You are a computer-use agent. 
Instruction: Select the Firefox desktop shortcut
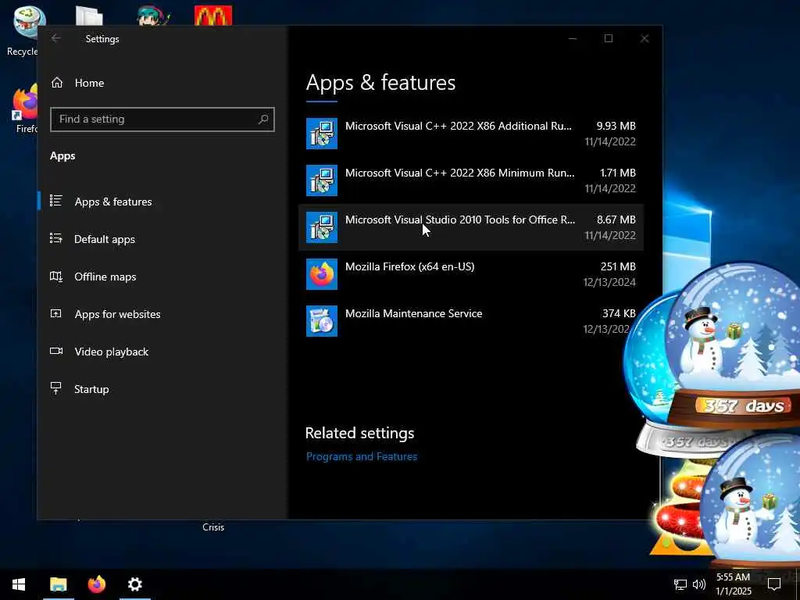pos(24,108)
